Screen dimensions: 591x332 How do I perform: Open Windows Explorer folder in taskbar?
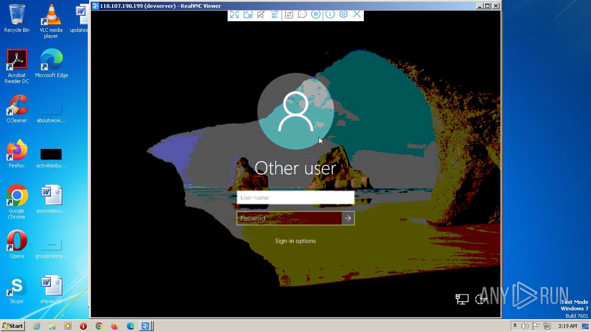pyautogui.click(x=52, y=326)
